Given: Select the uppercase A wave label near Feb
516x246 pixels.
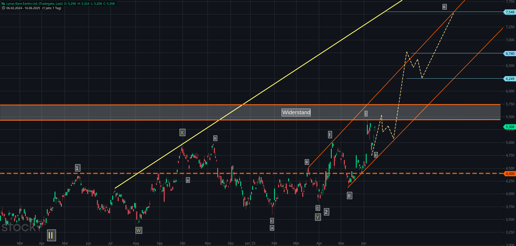Looking at the screenshot, I should 272,228.
